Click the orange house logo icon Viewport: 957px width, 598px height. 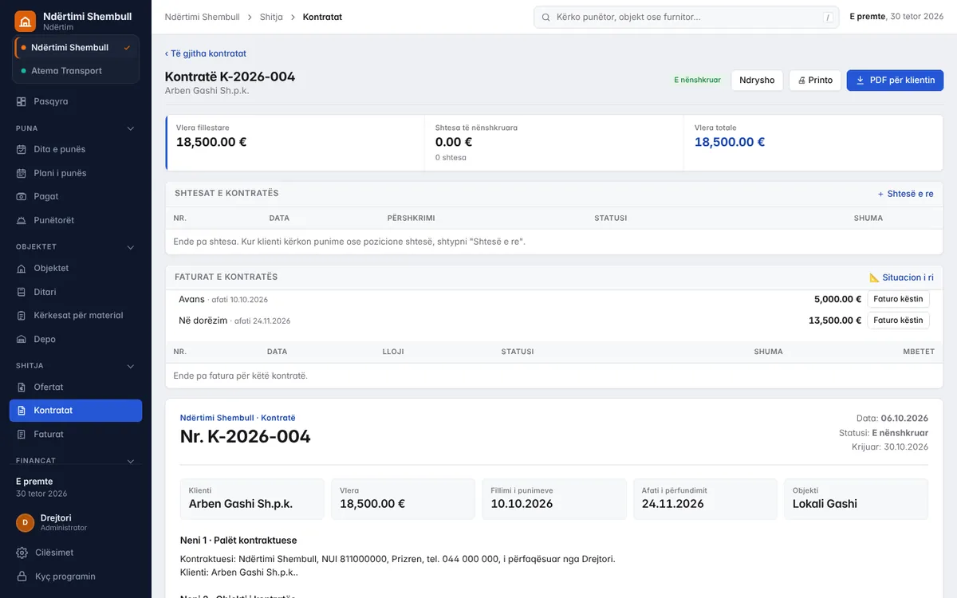click(26, 21)
